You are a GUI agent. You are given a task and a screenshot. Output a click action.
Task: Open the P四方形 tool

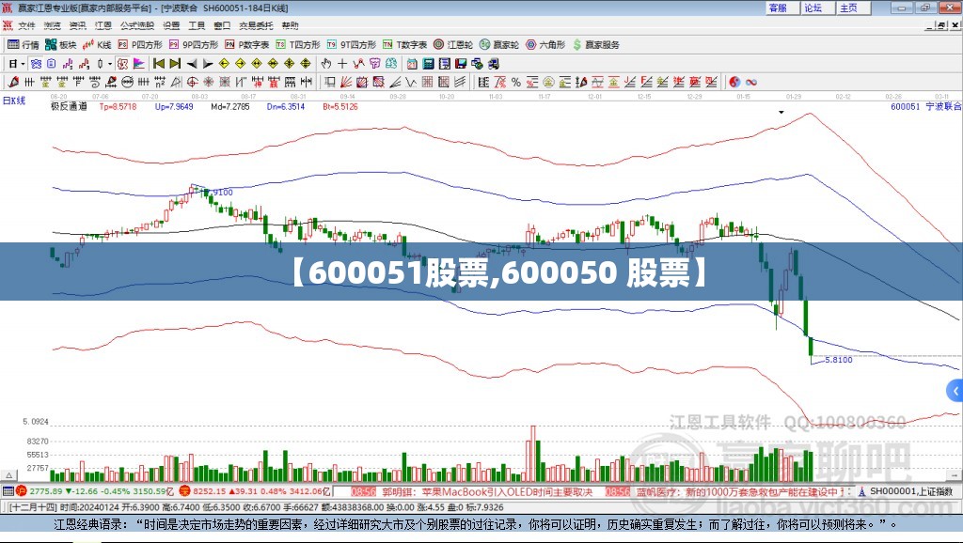pos(140,44)
